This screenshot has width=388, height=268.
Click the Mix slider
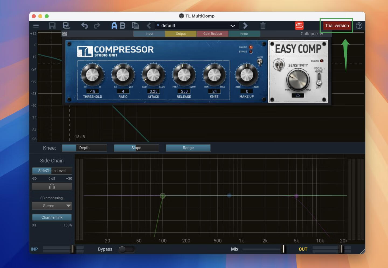264,249
